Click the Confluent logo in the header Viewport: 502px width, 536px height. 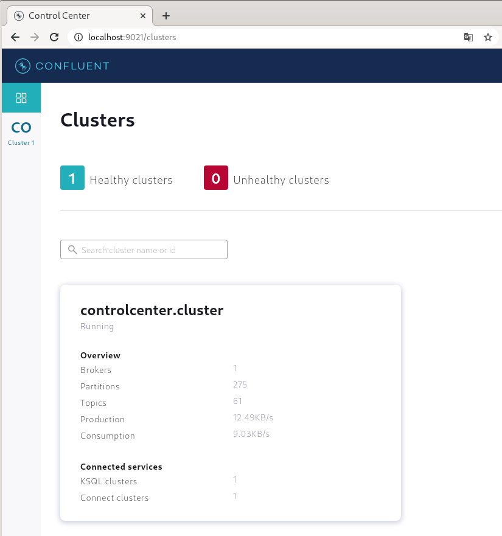coord(61,66)
